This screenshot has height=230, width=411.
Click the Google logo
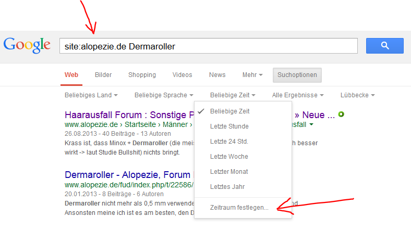(x=27, y=45)
